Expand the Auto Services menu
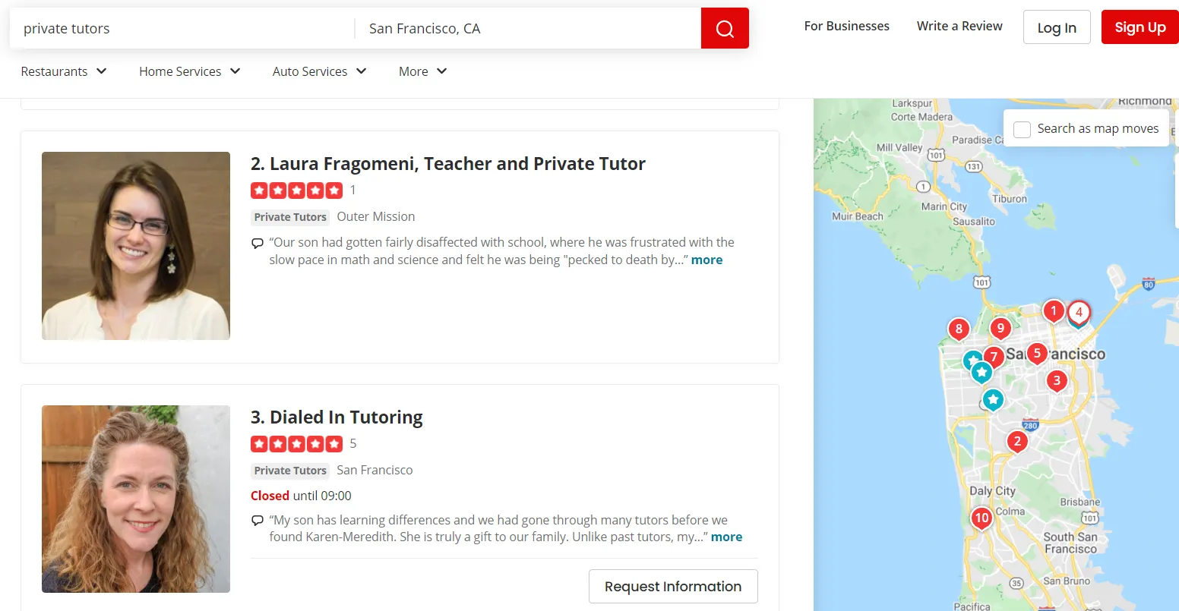 pyautogui.click(x=319, y=71)
